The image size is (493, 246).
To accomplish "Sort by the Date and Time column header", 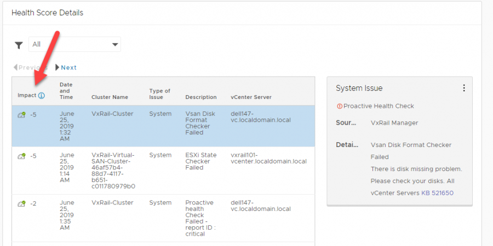I will pos(66,91).
